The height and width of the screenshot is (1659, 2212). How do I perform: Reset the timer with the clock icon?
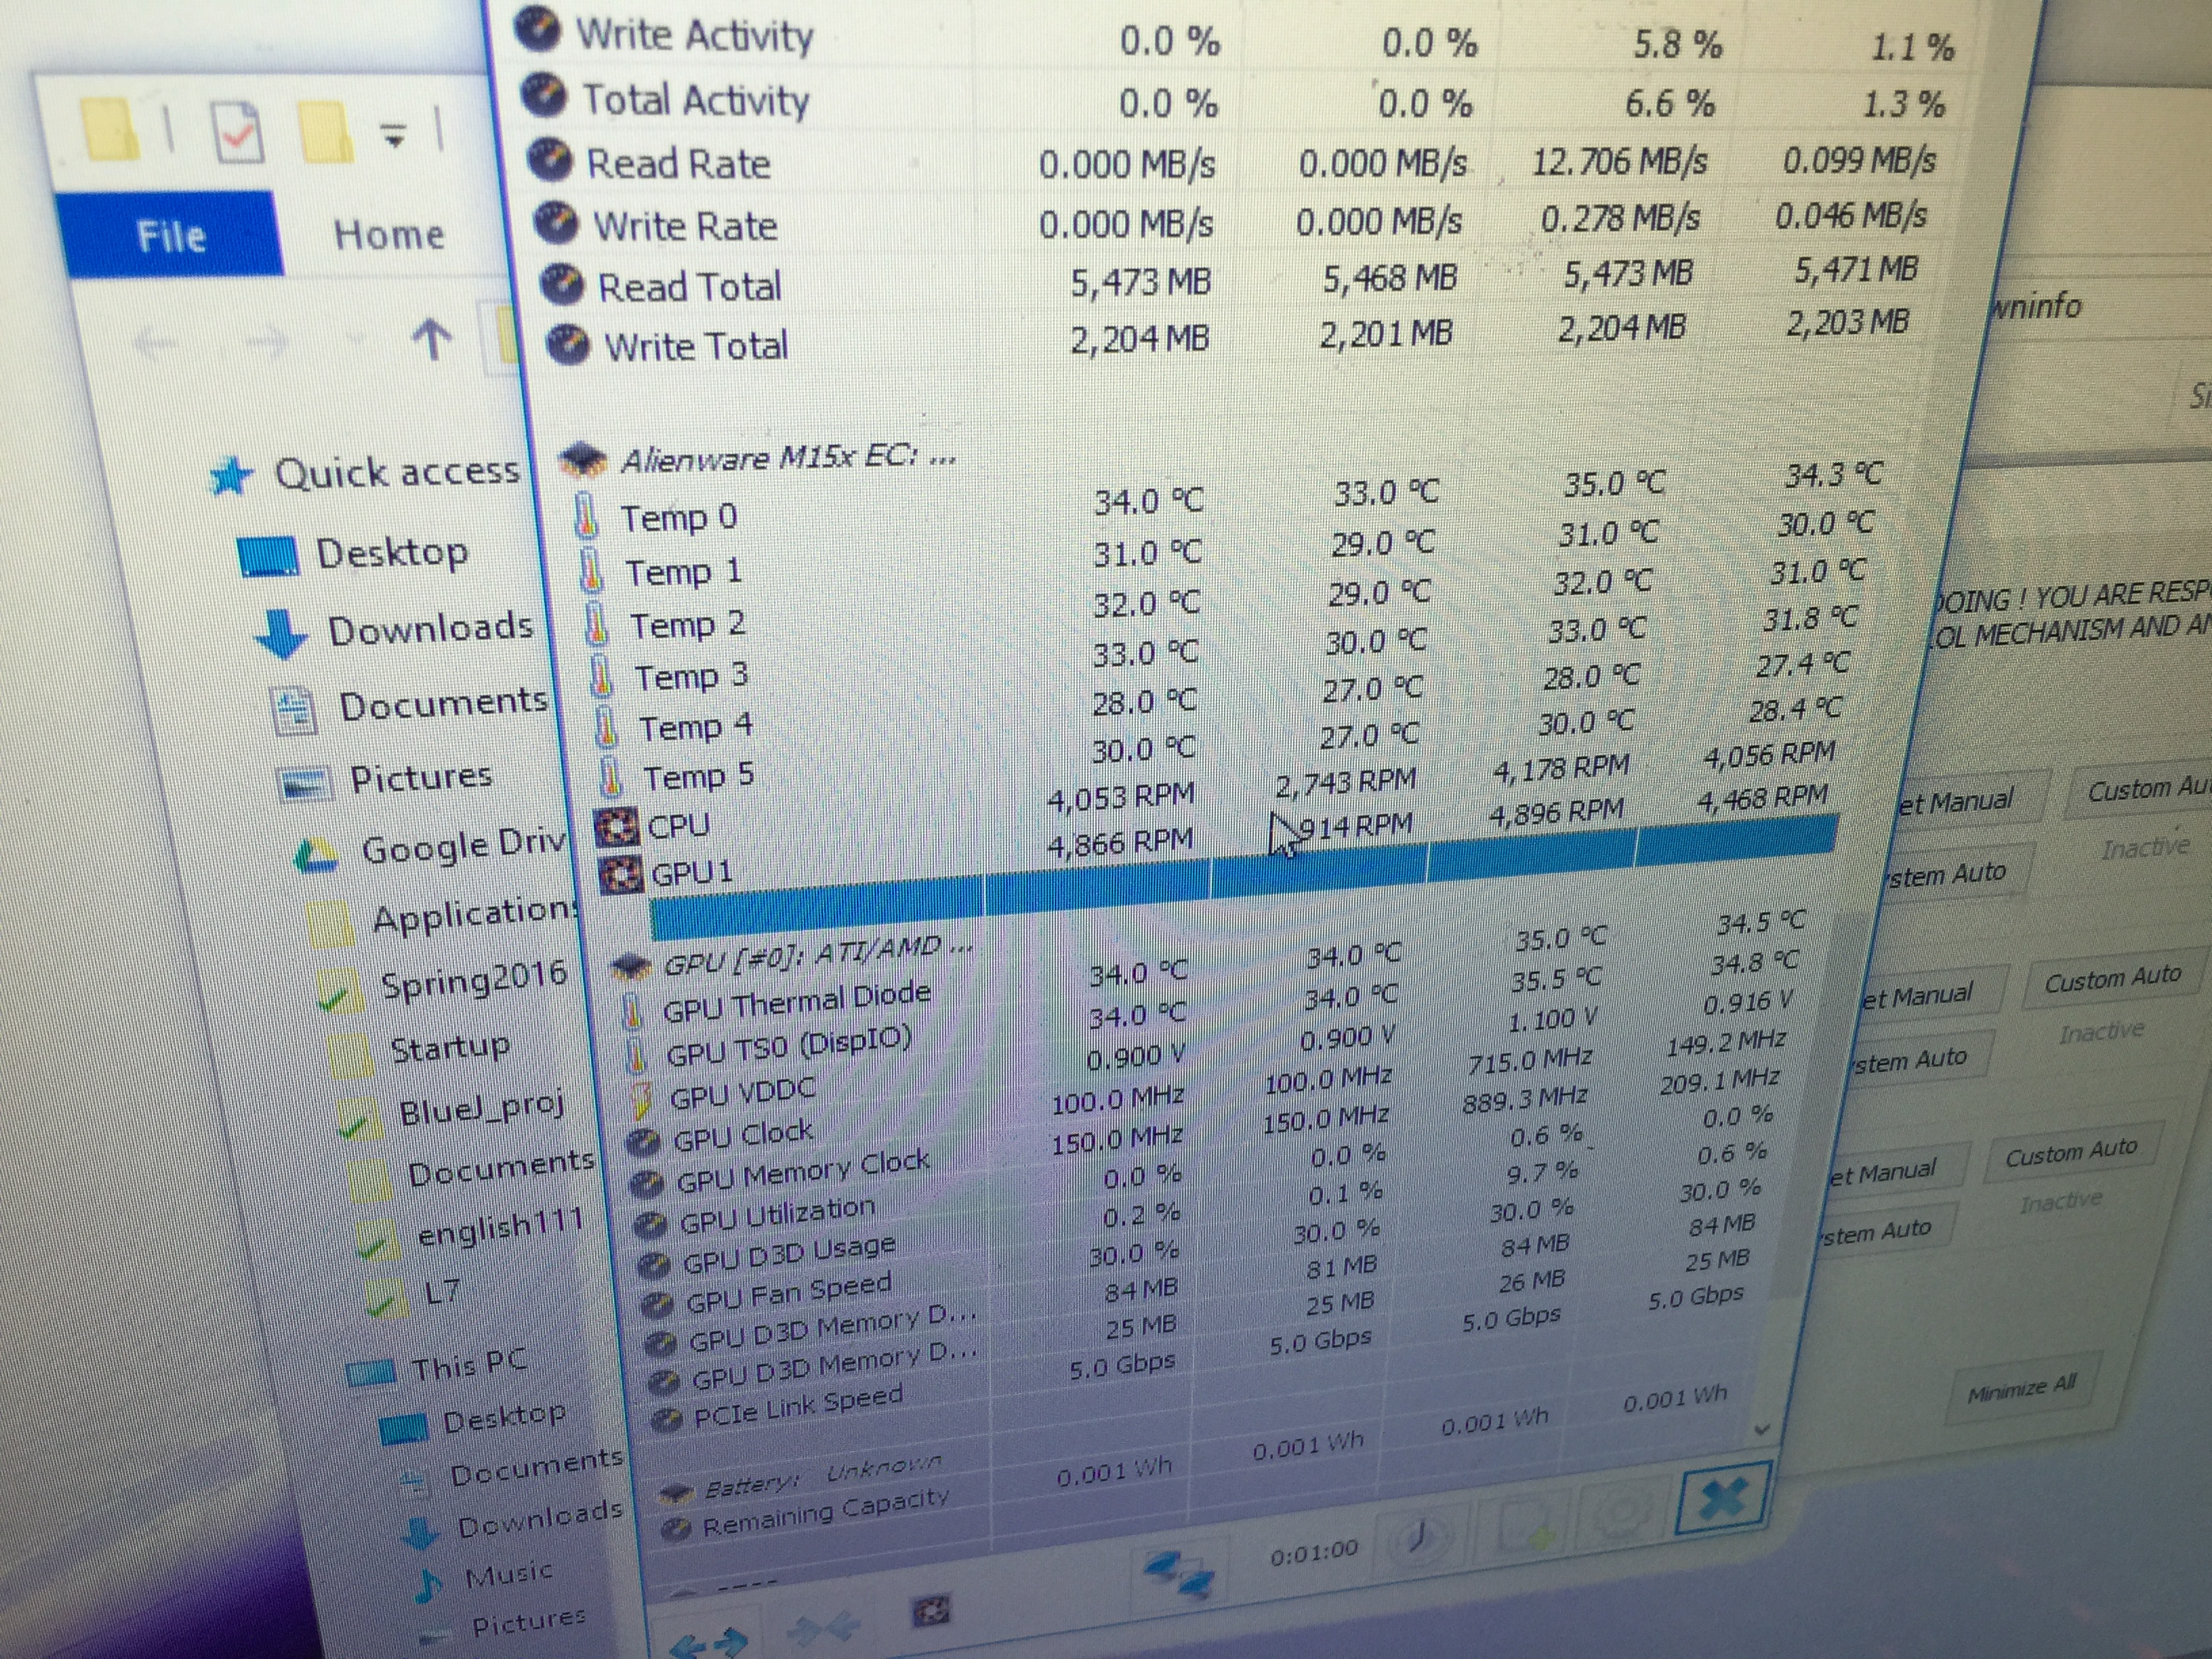[x=1420, y=1537]
